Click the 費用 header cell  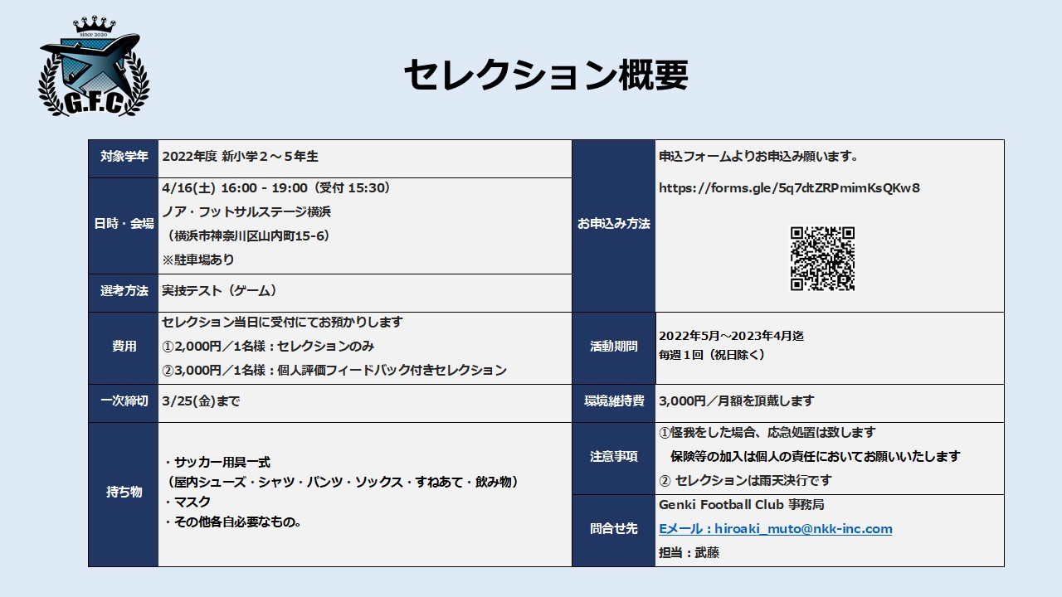pyautogui.click(x=124, y=347)
